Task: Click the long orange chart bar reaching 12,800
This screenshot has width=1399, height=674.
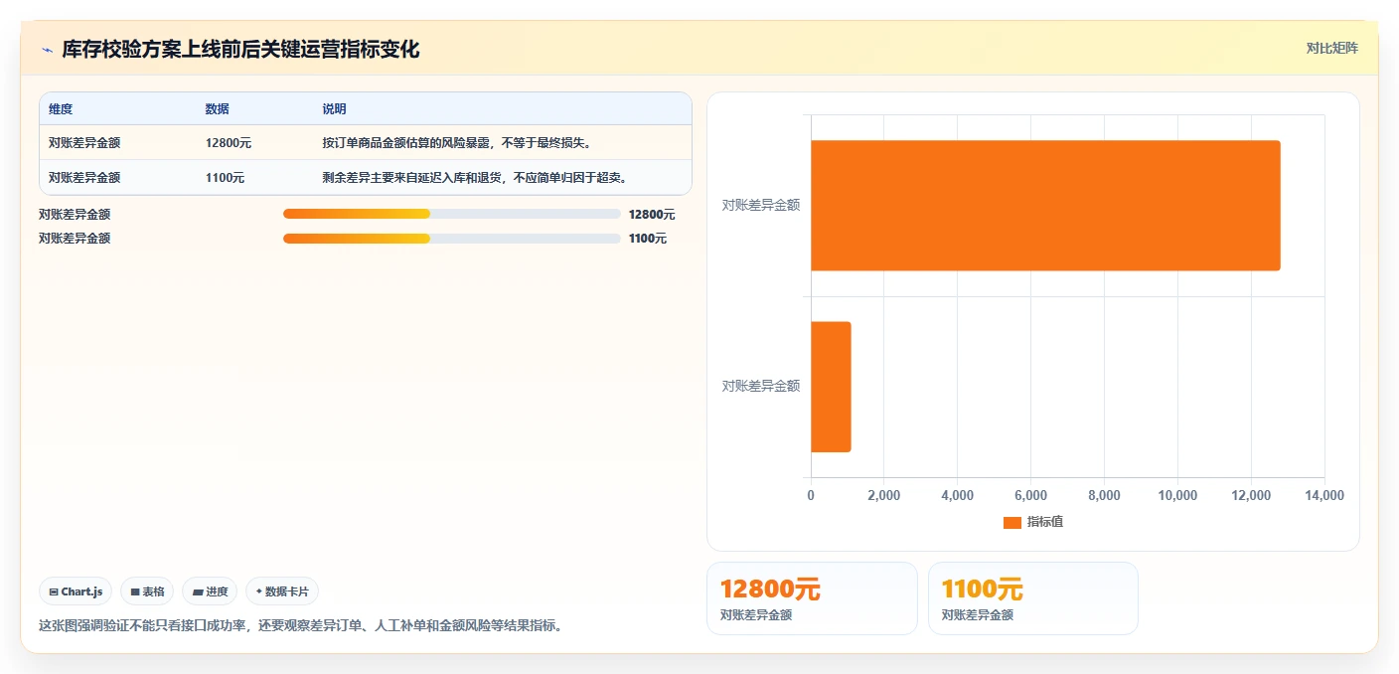Action: (1045, 205)
